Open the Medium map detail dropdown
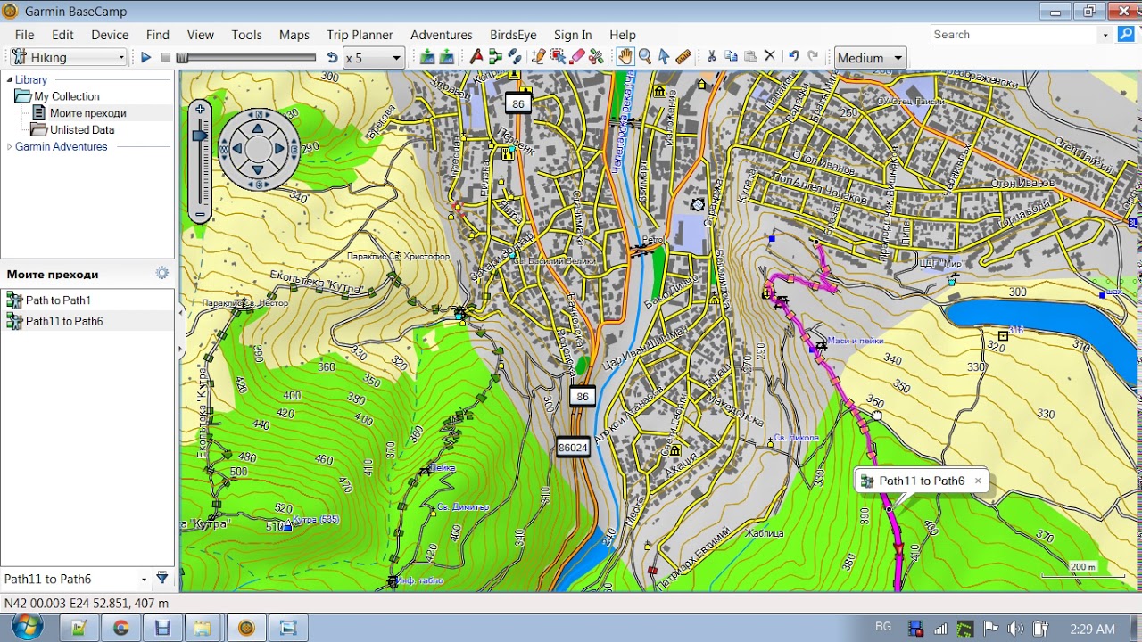Viewport: 1142px width, 642px height. tap(870, 58)
